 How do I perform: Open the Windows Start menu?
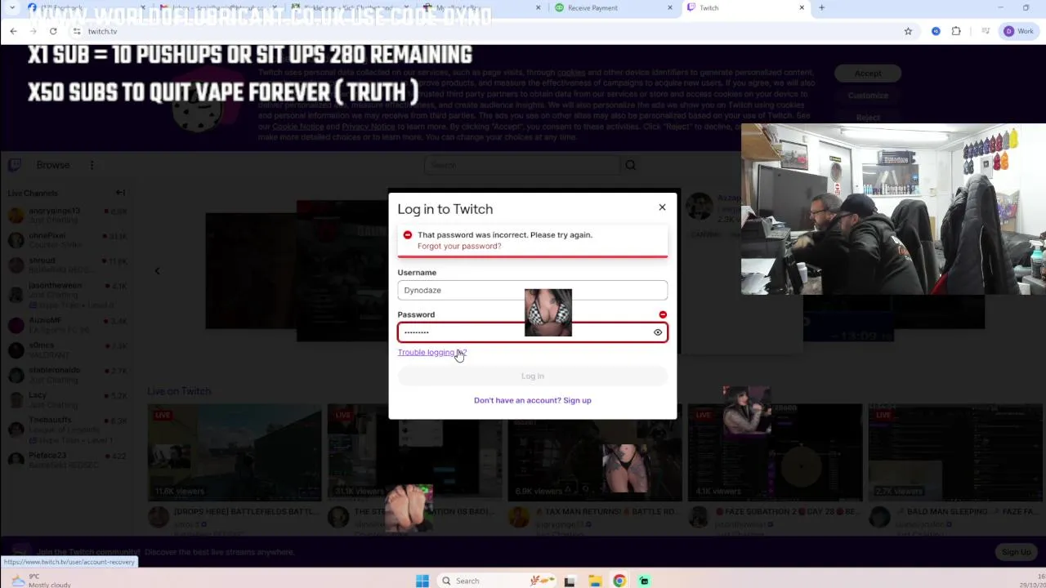pos(422,581)
